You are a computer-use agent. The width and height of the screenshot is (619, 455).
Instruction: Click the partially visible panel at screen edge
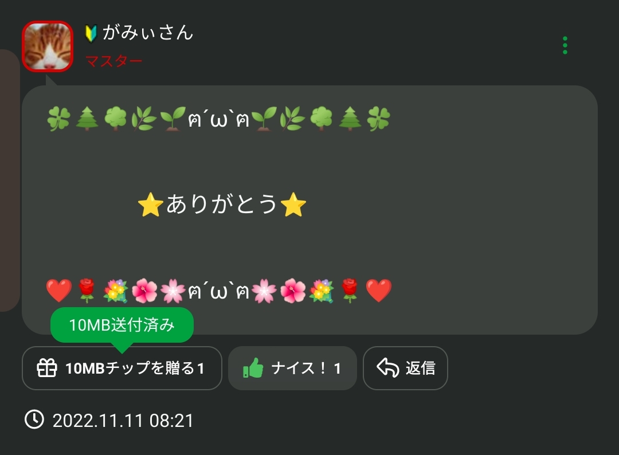(10, 181)
